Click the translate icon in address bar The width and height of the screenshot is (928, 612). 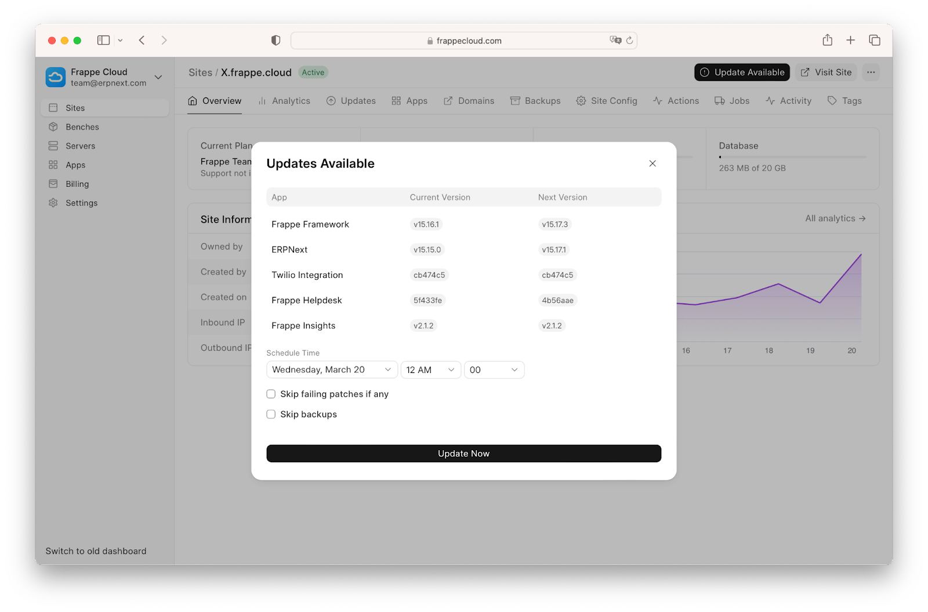[x=615, y=40]
